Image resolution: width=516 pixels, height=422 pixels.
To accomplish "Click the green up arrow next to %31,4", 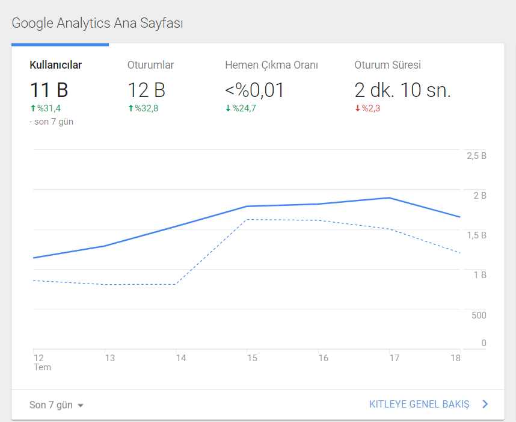I will pos(33,108).
